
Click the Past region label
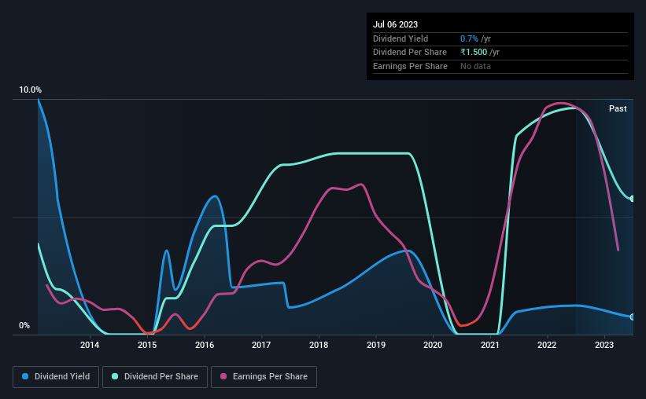click(x=618, y=108)
